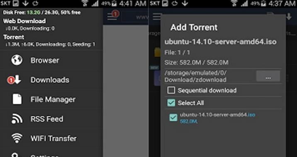Tap the Torrent status heading
The width and height of the screenshot is (297, 157).
14,37
